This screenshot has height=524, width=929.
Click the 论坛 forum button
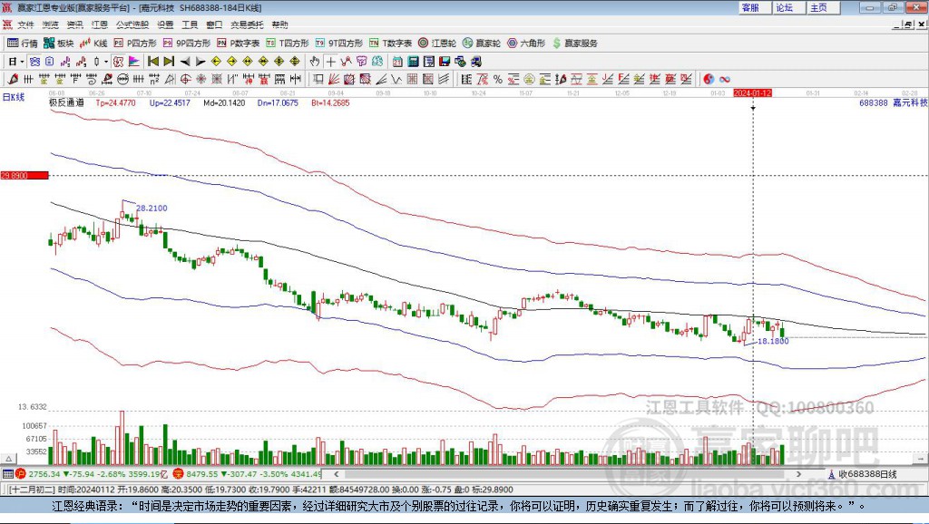click(784, 7)
